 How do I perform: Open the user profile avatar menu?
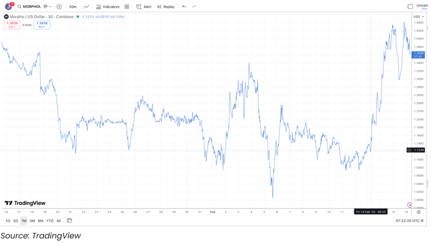[x=9, y=6]
